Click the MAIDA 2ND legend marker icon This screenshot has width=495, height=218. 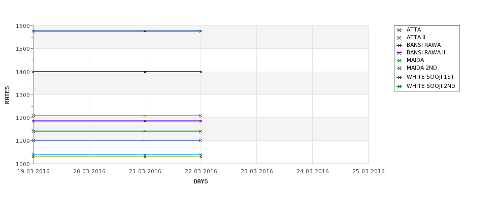[x=400, y=68]
